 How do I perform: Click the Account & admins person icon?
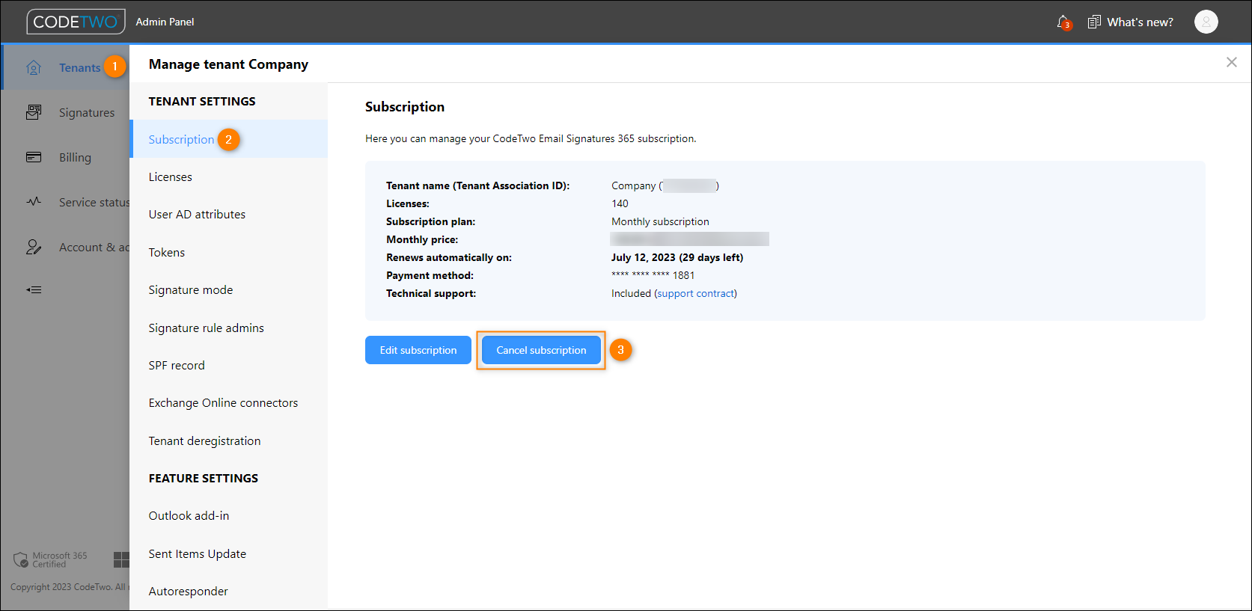pos(34,247)
